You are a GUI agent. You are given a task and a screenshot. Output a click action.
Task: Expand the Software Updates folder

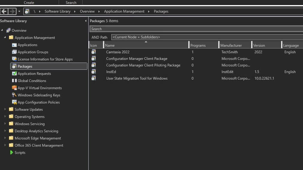pyautogui.click(x=5, y=109)
